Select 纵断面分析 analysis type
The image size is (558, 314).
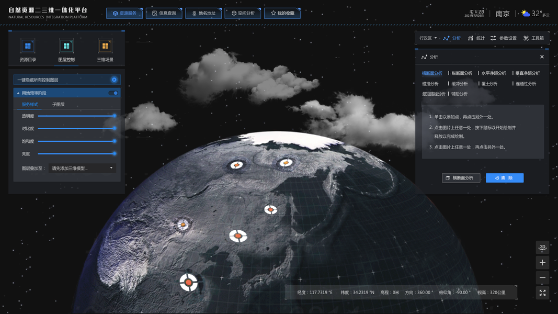pos(462,73)
